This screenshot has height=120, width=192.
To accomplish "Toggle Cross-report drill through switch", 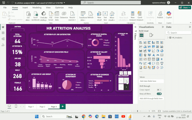I will point(159,90).
